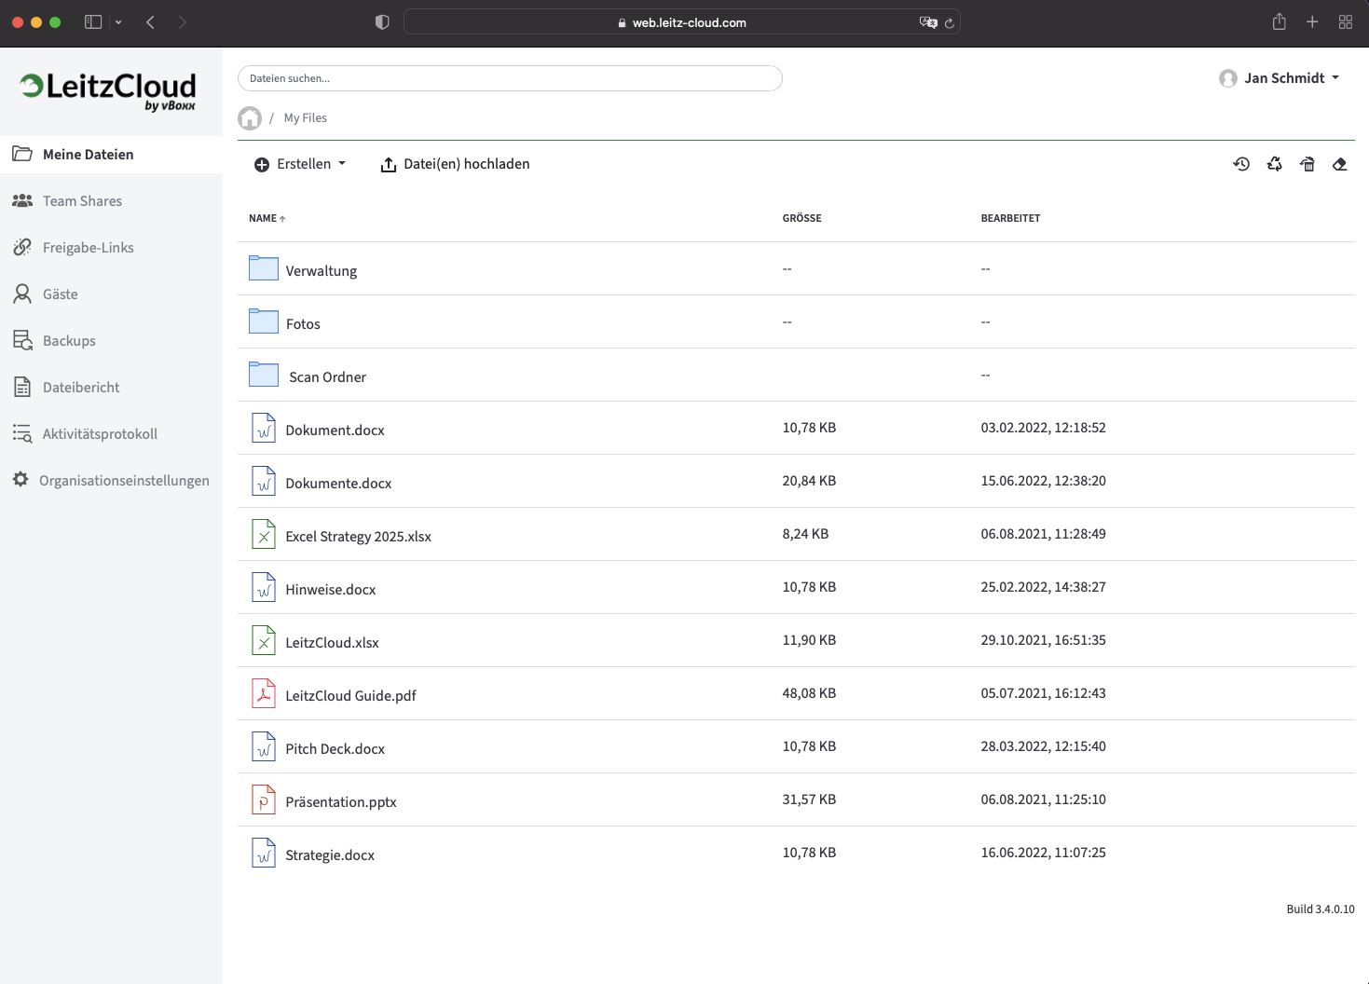
Task: Click the browser share icon
Action: pyautogui.click(x=1280, y=21)
